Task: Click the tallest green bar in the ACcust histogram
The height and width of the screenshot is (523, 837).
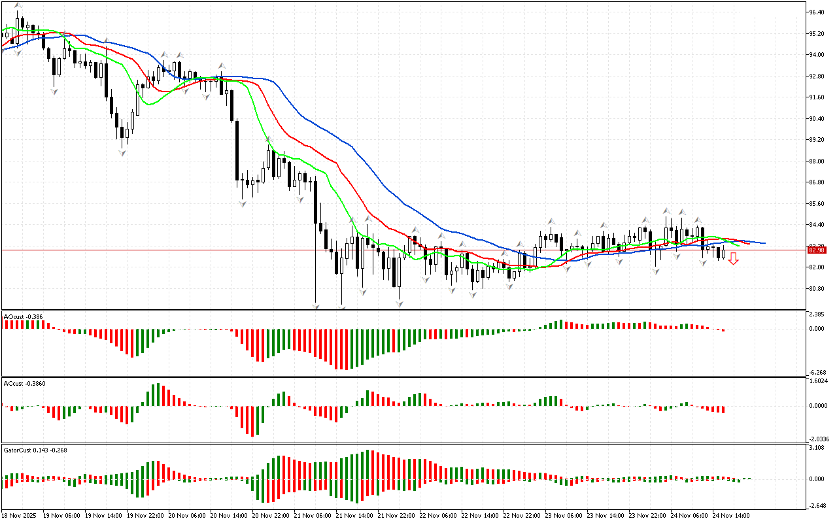Action: pos(156,395)
